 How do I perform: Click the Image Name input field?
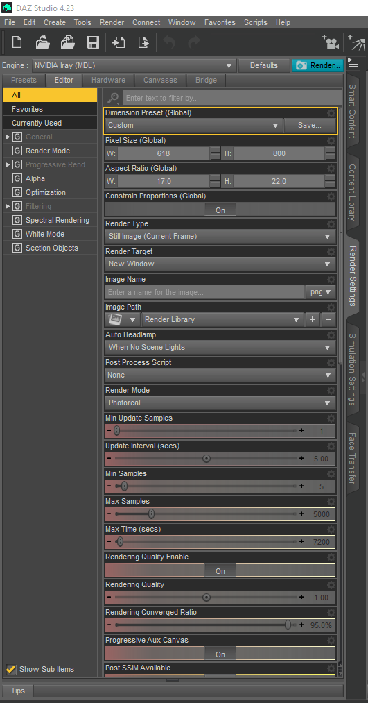coord(204,292)
